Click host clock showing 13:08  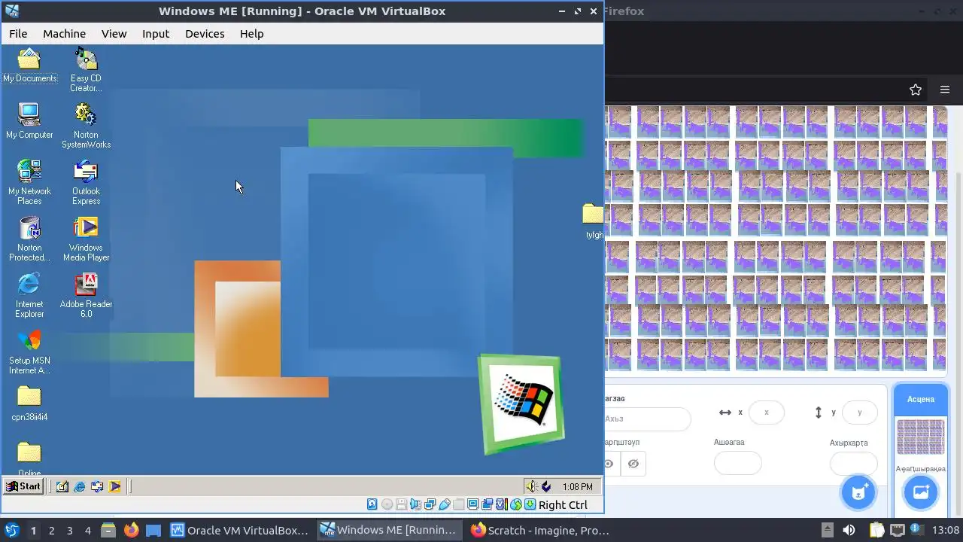coord(946,530)
